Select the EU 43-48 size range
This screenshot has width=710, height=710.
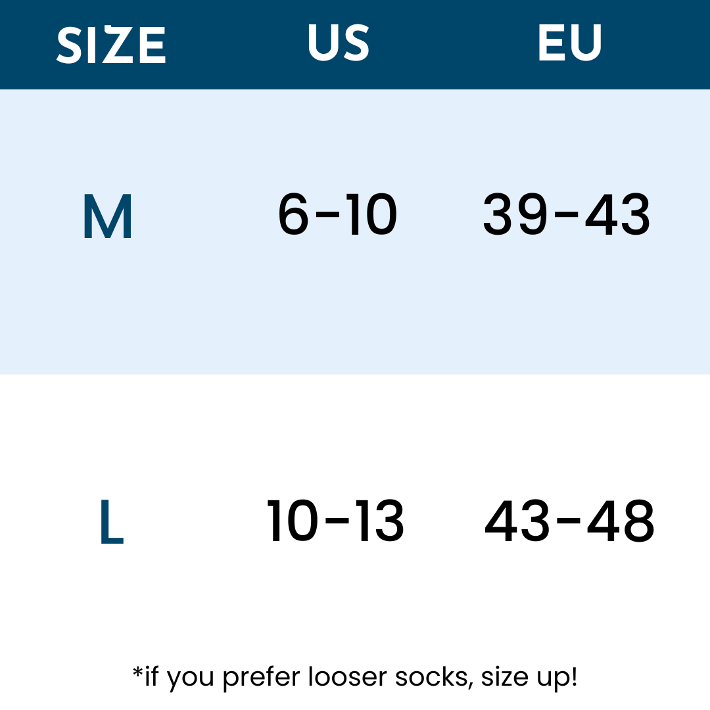569,522
